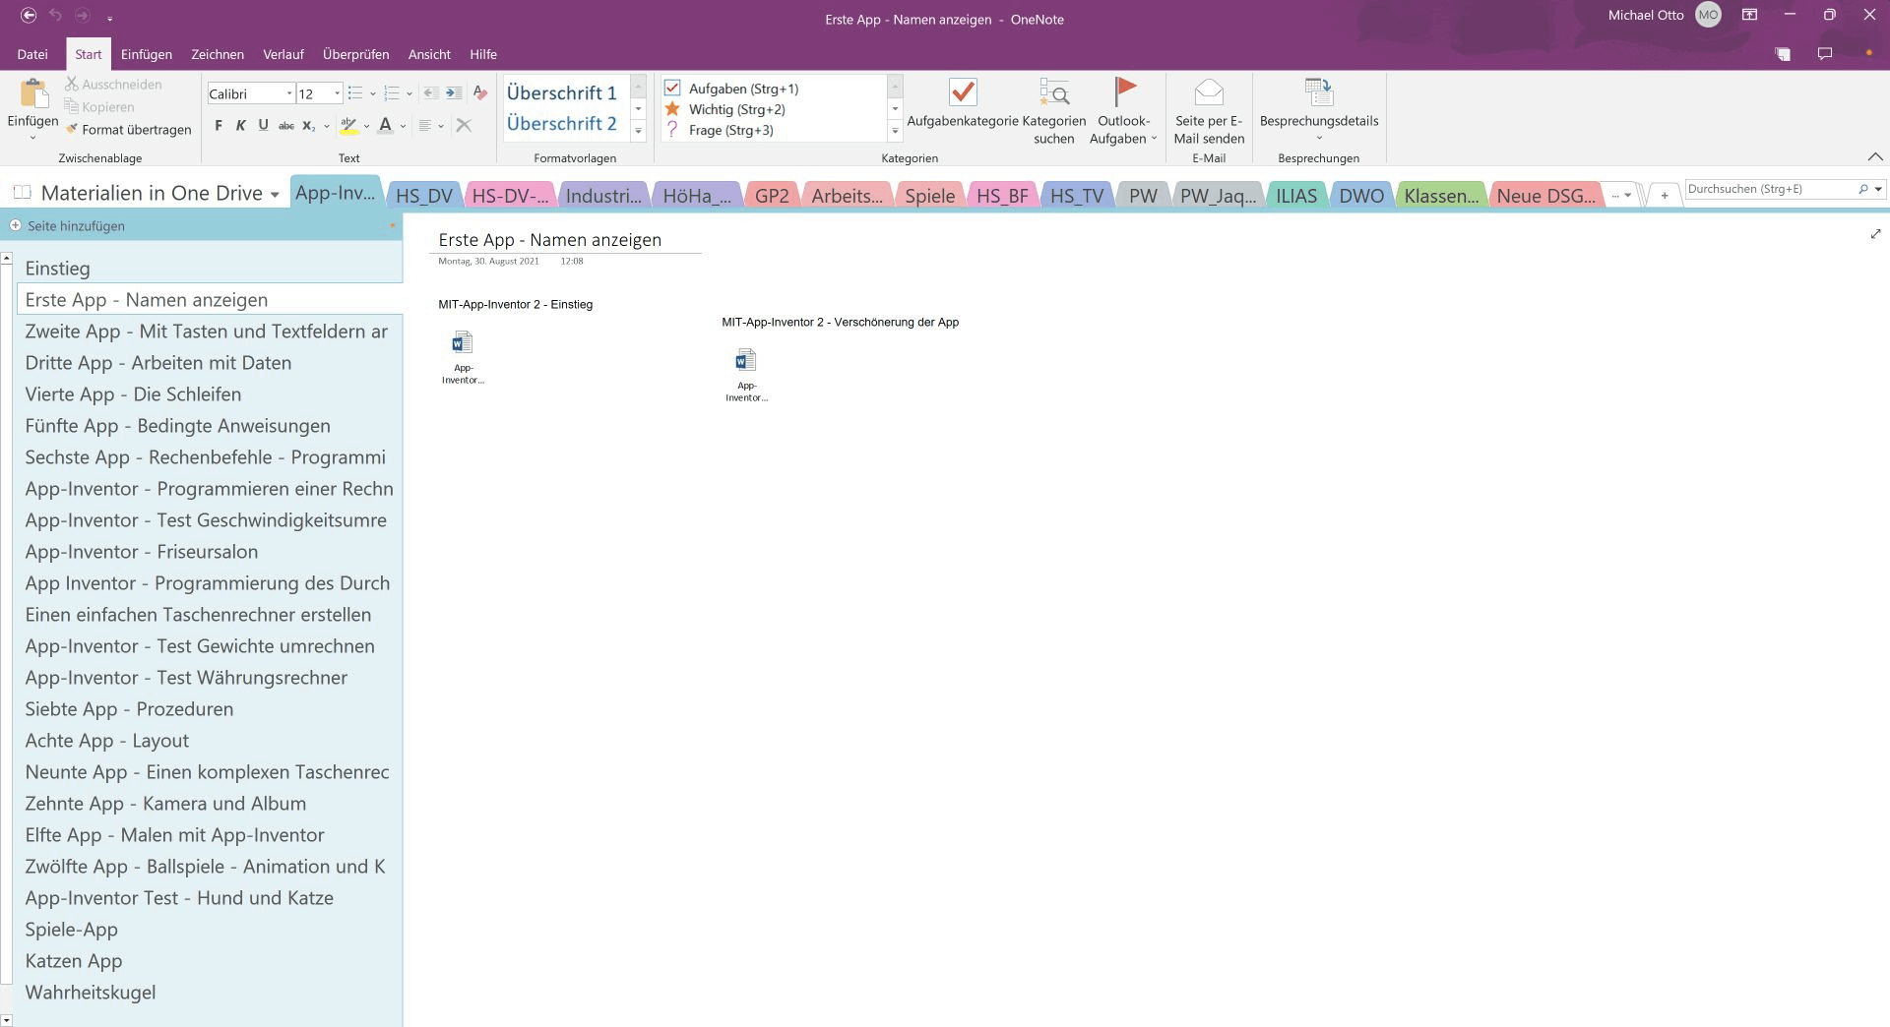Image resolution: width=1890 pixels, height=1027 pixels.
Task: Open the font color picker
Action: [x=386, y=125]
